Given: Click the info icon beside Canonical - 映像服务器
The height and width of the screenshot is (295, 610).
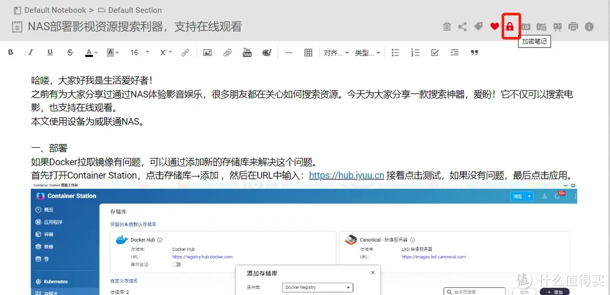Looking at the screenshot, I should click(412, 240).
